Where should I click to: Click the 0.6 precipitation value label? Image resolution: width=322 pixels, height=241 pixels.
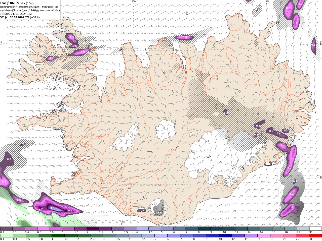[19, 200]
